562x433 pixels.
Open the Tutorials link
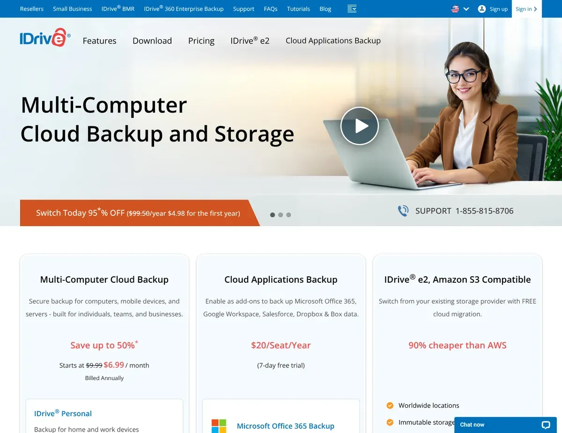298,9
